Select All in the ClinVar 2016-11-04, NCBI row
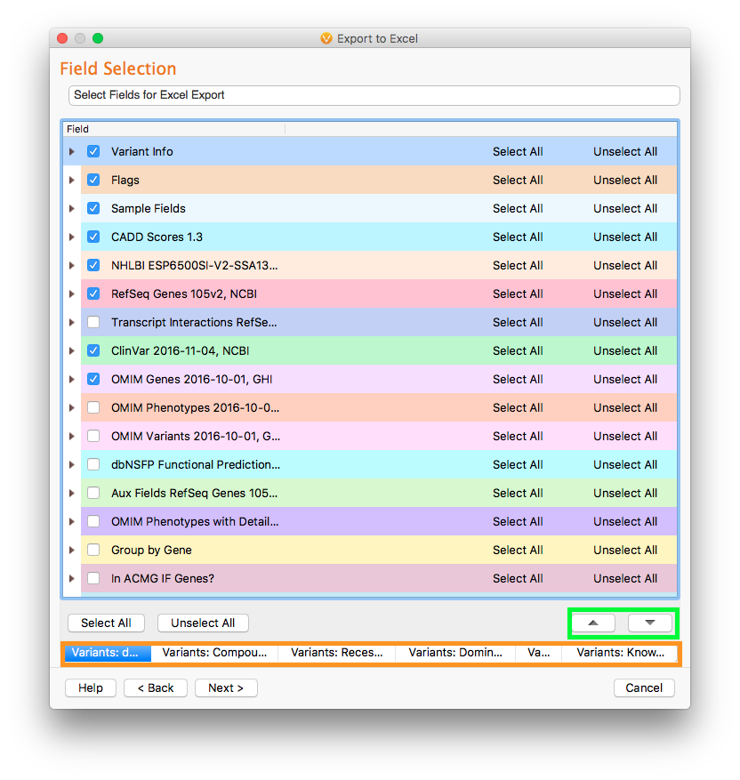 click(x=518, y=350)
